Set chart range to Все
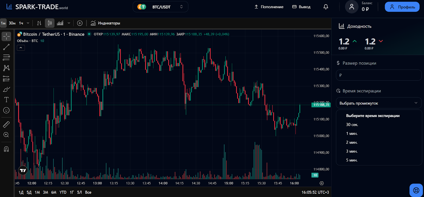Screen dimensions: 424x197 coord(88,192)
